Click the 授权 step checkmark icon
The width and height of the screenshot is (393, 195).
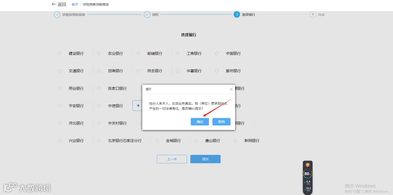click(x=147, y=15)
